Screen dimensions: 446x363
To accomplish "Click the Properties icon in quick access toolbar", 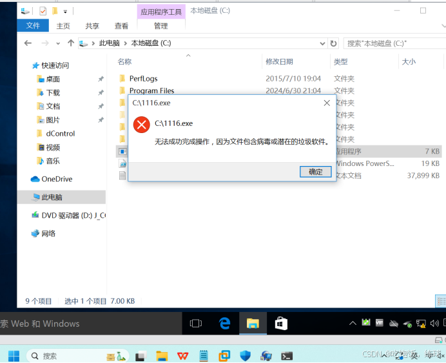I will pyautogui.click(x=43, y=11).
